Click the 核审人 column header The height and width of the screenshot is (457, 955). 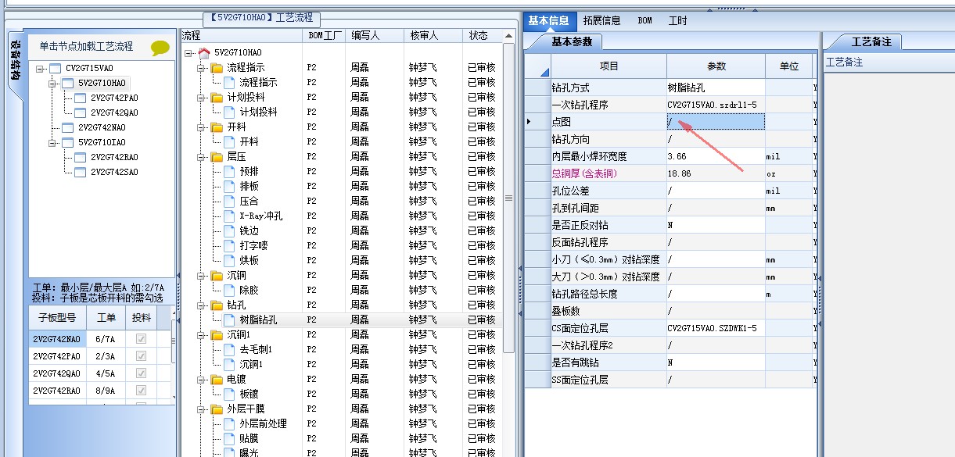(x=432, y=36)
